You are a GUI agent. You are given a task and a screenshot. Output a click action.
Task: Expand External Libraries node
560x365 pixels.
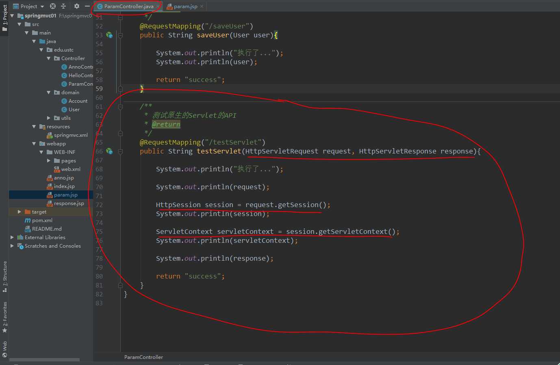tap(12, 237)
